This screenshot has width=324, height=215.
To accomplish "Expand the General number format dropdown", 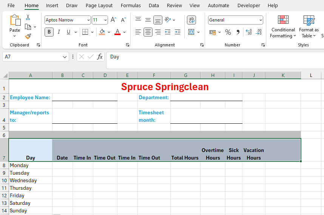I will 261,20.
